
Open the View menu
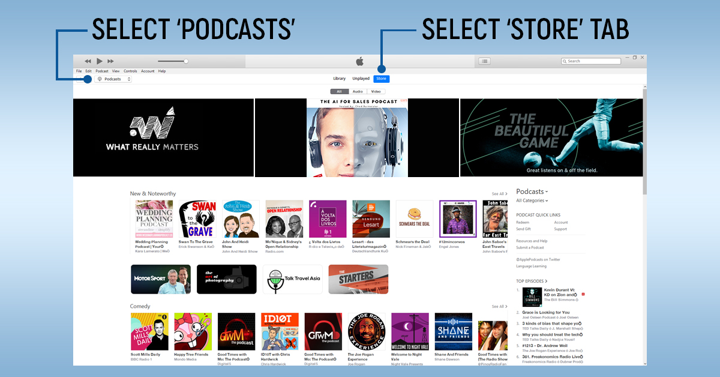(x=116, y=71)
